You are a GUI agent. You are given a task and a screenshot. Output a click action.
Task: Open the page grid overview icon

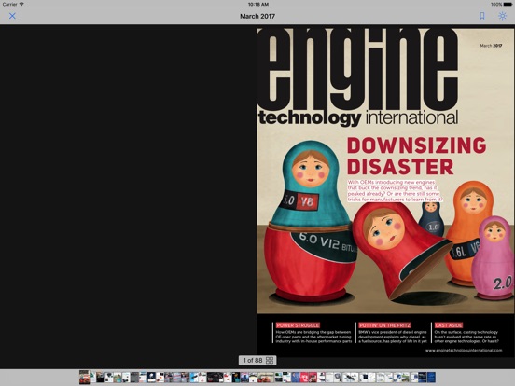270,361
